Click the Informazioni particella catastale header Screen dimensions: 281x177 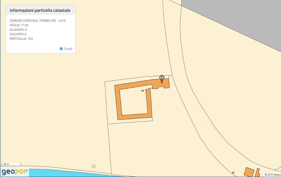(x=40, y=10)
